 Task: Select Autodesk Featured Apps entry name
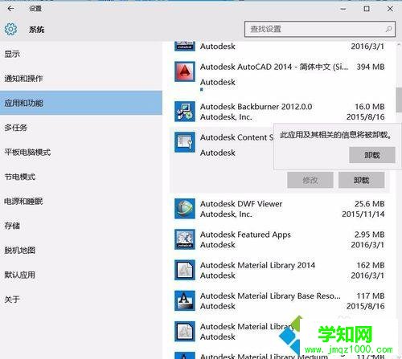pyautogui.click(x=245, y=235)
